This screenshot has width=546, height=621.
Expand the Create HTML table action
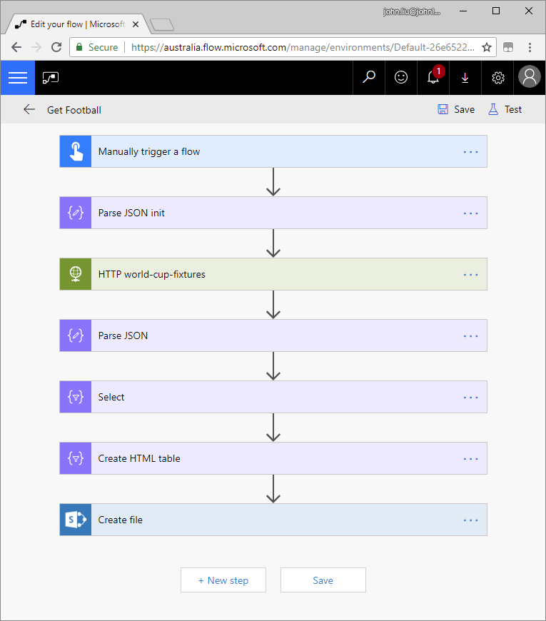[x=271, y=458]
